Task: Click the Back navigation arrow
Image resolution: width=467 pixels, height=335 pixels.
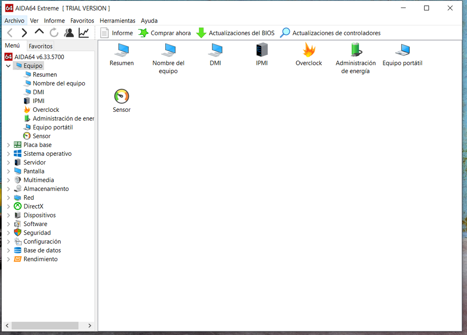Action: [10, 33]
